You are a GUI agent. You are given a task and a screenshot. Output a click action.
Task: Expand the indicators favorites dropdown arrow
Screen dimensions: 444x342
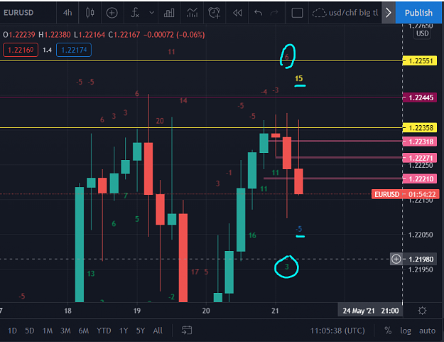(152, 13)
